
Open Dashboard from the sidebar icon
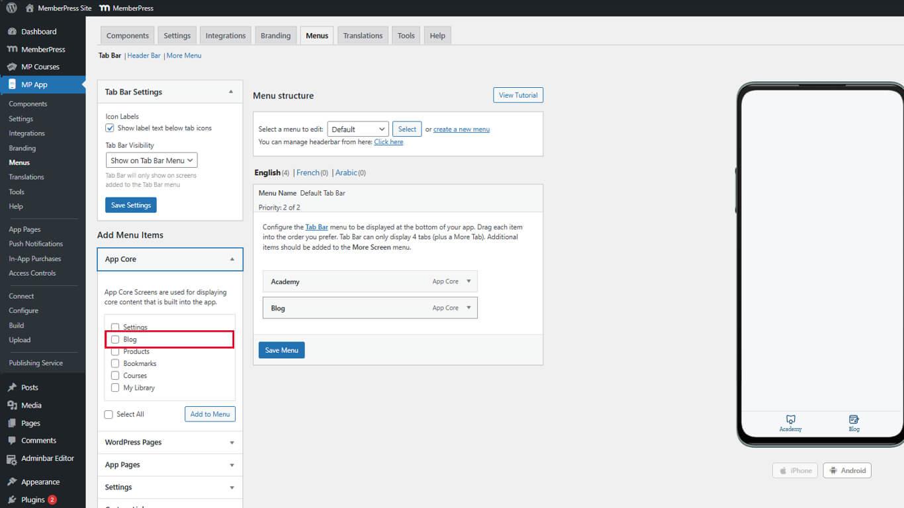click(12, 32)
